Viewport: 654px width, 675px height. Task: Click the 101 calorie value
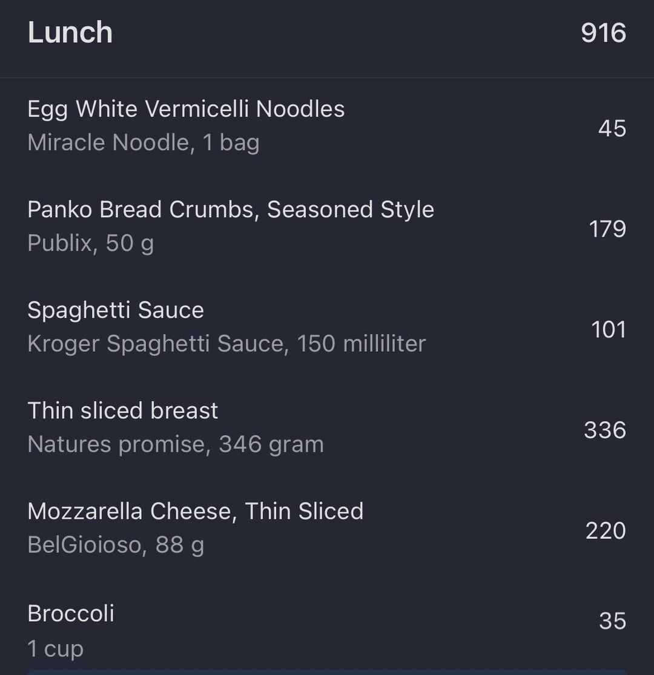(608, 329)
